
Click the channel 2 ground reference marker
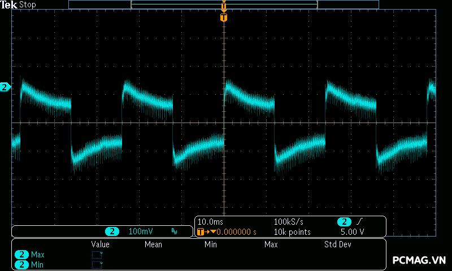click(x=5, y=87)
